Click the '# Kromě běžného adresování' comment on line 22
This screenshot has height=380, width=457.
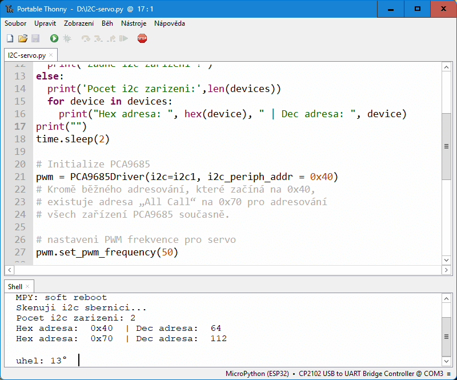pos(175,189)
